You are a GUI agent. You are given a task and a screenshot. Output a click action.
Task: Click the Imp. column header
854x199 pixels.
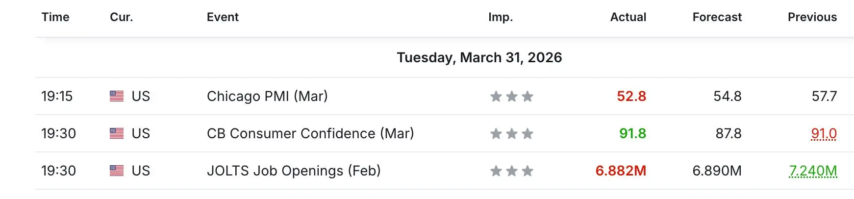pyautogui.click(x=501, y=17)
